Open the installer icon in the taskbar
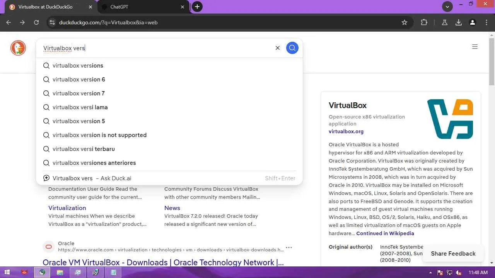Screen dimensions: 495x278 96,272
